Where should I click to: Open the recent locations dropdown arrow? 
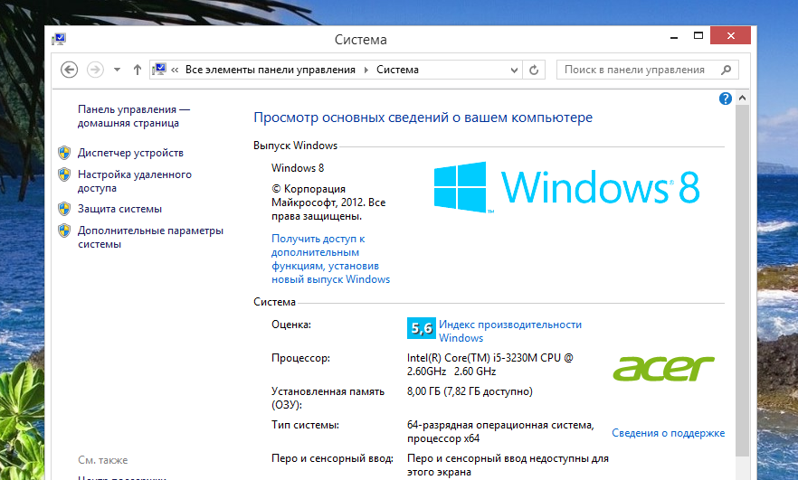tap(117, 70)
